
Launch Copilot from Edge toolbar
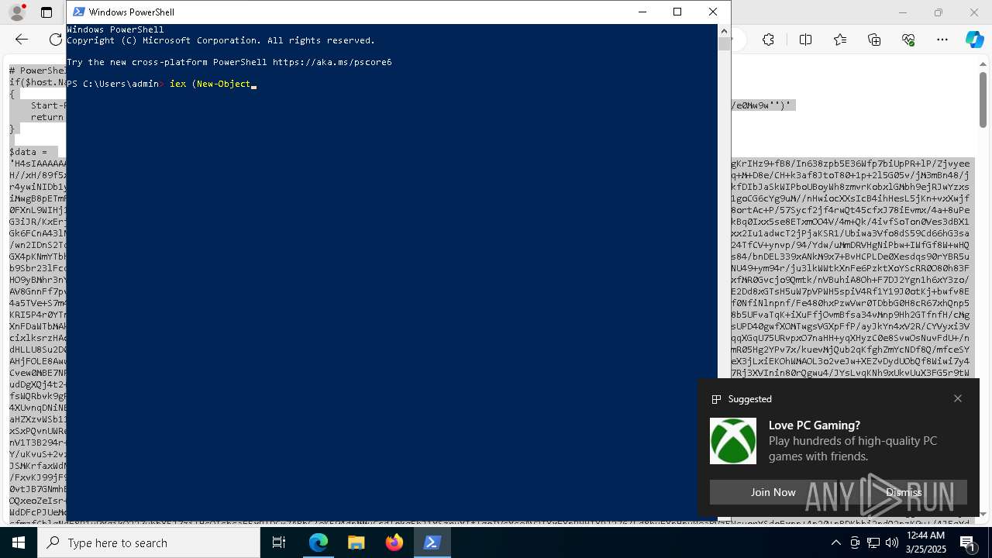pyautogui.click(x=974, y=40)
